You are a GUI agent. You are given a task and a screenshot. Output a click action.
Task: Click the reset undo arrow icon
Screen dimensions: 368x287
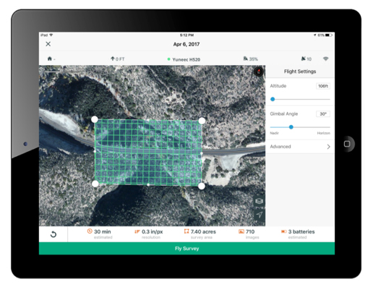(x=54, y=234)
